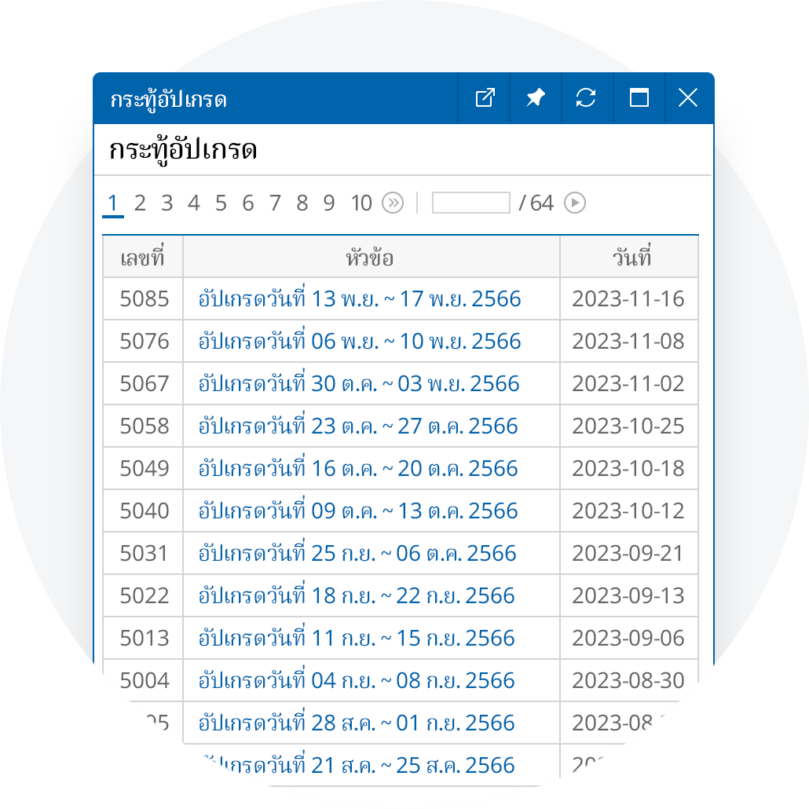
Task: Open the 13 พ.ย. ~ 17 พ.ย. 2566 upgrade post
Action: pos(360,298)
